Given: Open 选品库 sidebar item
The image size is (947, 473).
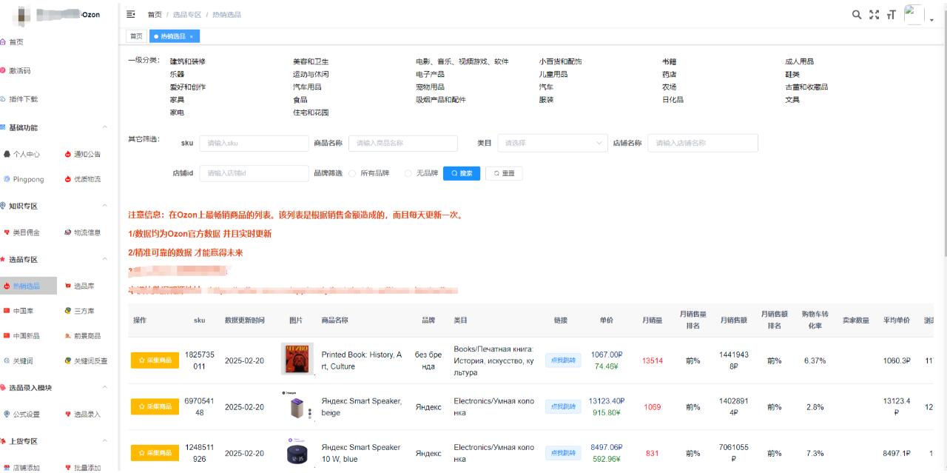Looking at the screenshot, I should (84, 286).
